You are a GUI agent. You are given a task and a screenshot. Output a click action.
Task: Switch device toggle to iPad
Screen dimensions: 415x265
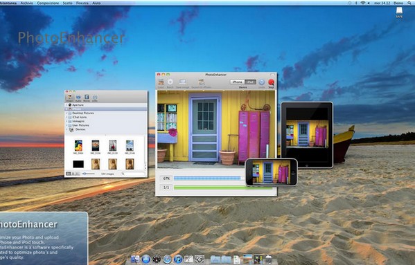(x=250, y=82)
